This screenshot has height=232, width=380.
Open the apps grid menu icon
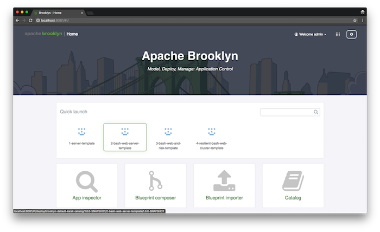tap(338, 34)
